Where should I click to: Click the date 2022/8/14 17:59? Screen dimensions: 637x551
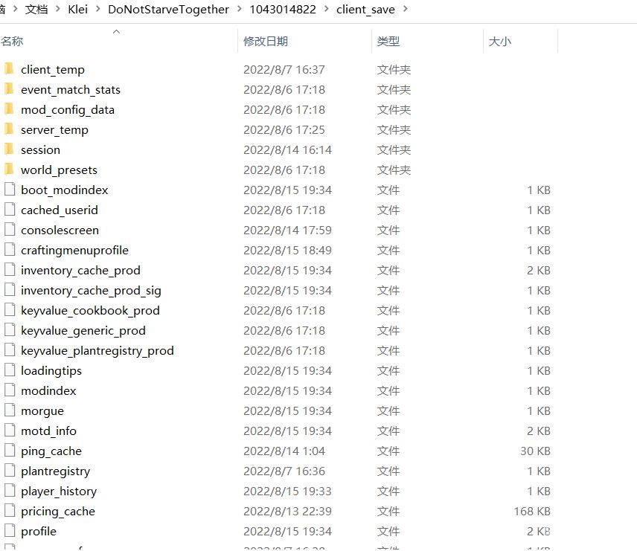[287, 231]
